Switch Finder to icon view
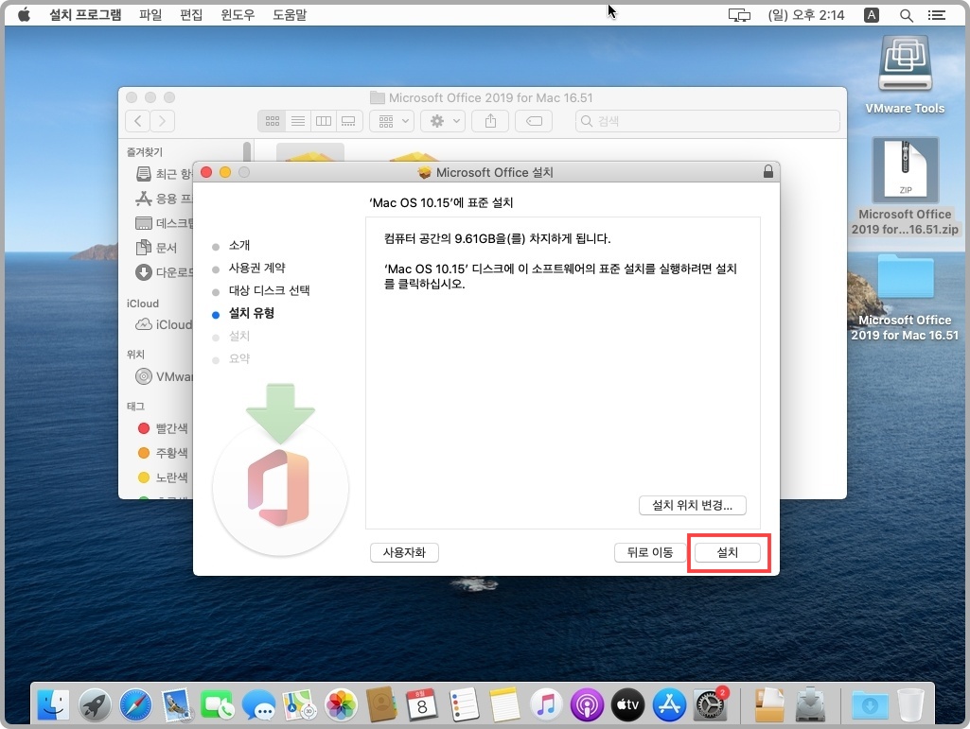Screen dimensions: 970x729 pos(272,121)
